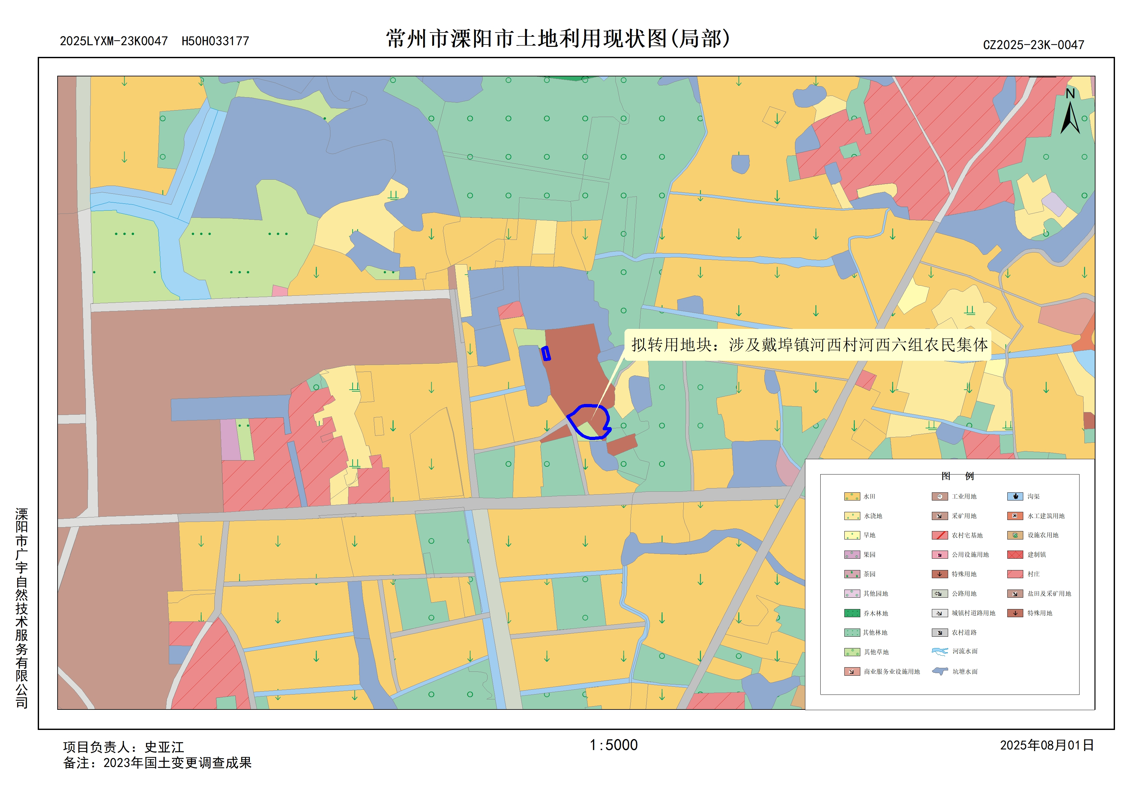Screen dimensions: 1141x806
Task: Click the north arrow compass symbol
Action: pos(1070,116)
